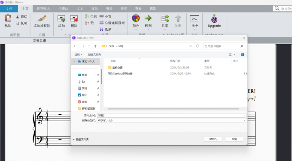
Task: Go up one folder level
Action: 95,46
